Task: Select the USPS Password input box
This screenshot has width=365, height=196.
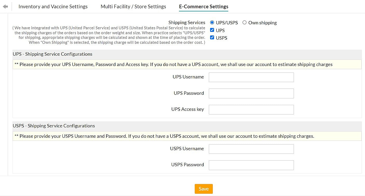Action: coord(251,165)
